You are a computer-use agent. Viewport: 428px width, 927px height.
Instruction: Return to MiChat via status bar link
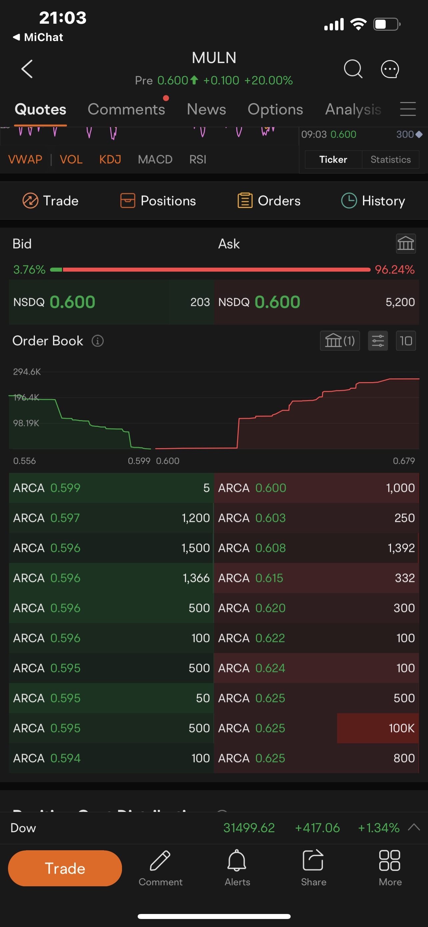click(x=38, y=37)
